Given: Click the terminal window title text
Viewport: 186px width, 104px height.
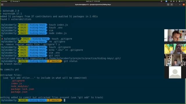Looking at the screenshot, I should [x=93, y=5].
